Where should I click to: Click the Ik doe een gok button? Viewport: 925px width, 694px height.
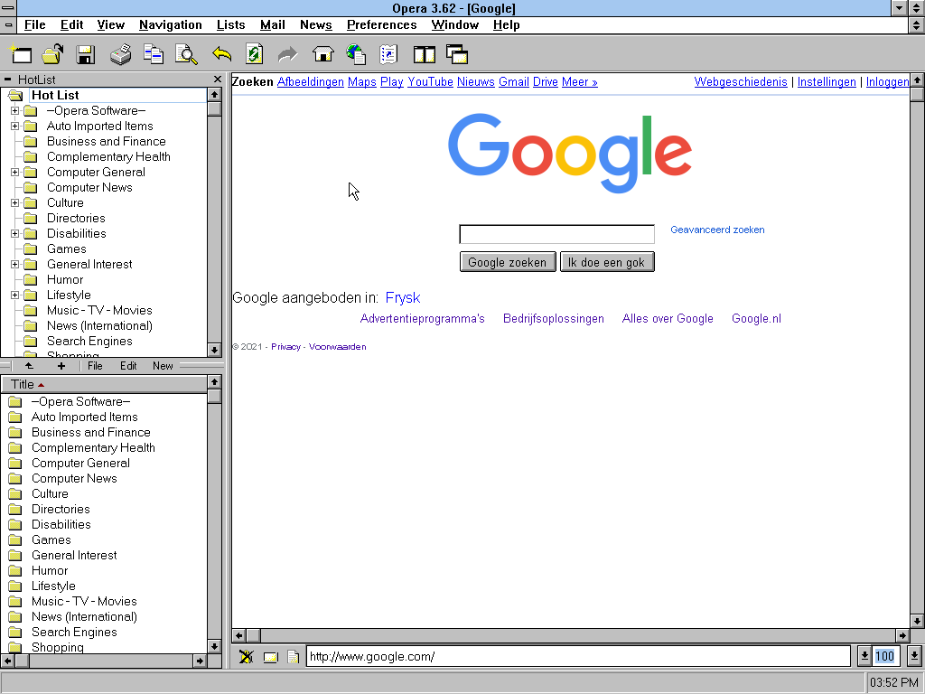[x=606, y=262]
